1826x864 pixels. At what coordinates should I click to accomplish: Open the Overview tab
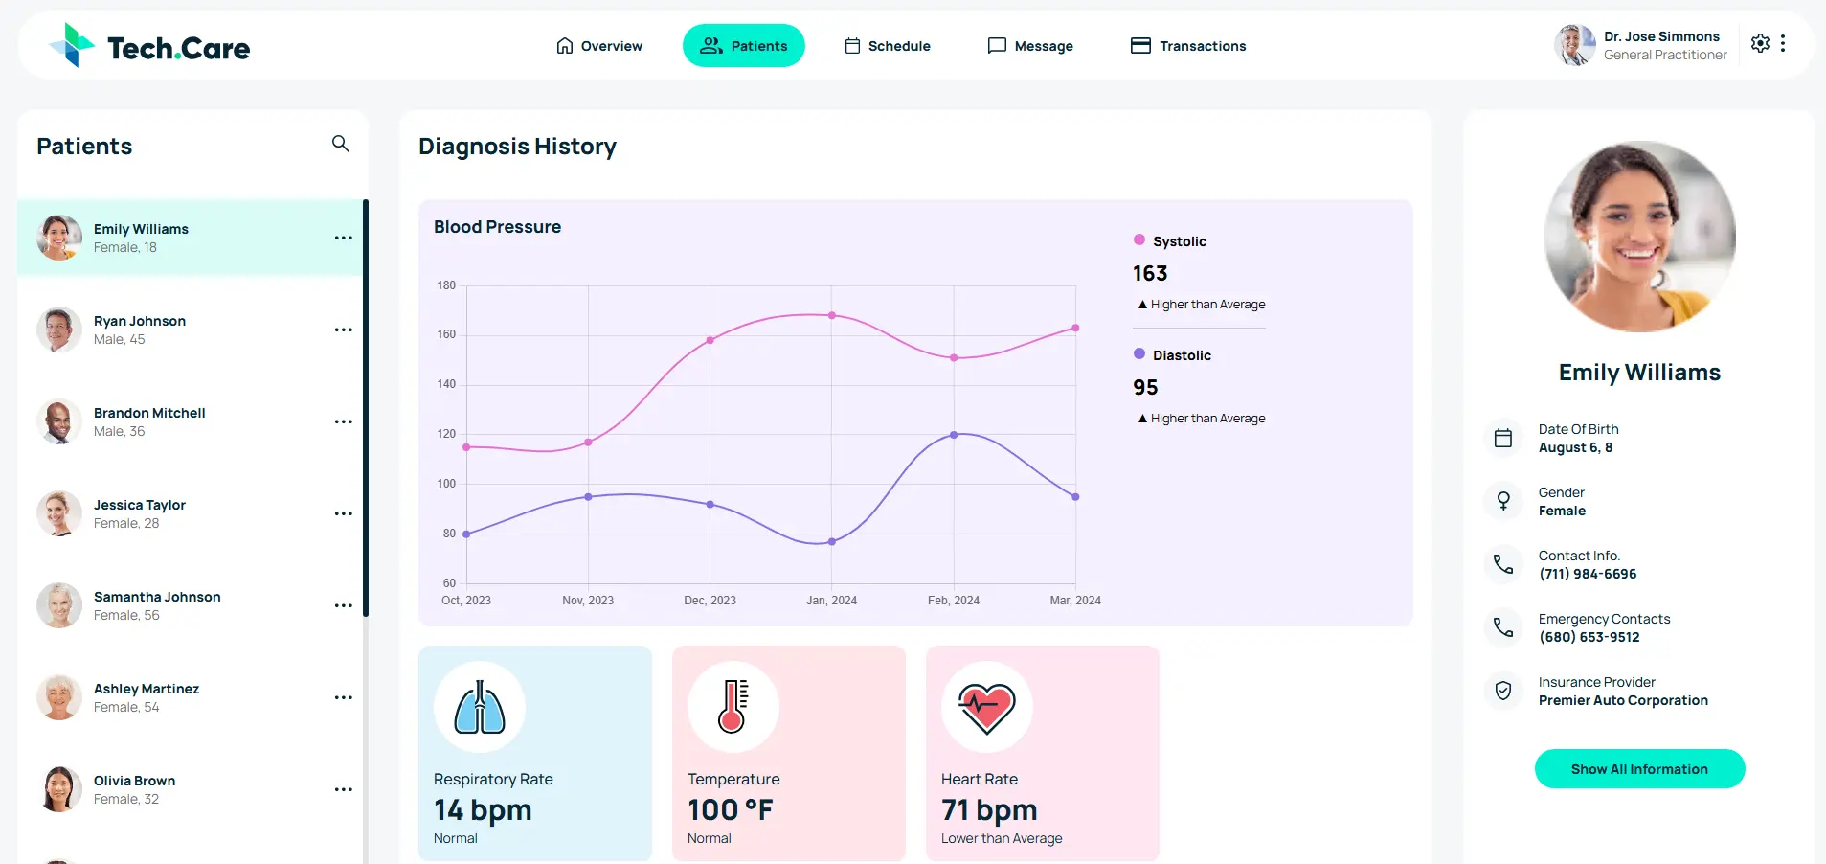(599, 46)
